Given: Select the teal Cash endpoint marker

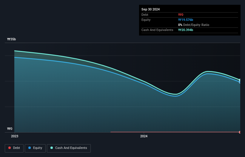Looking at the screenshot, I should tap(240, 80).
